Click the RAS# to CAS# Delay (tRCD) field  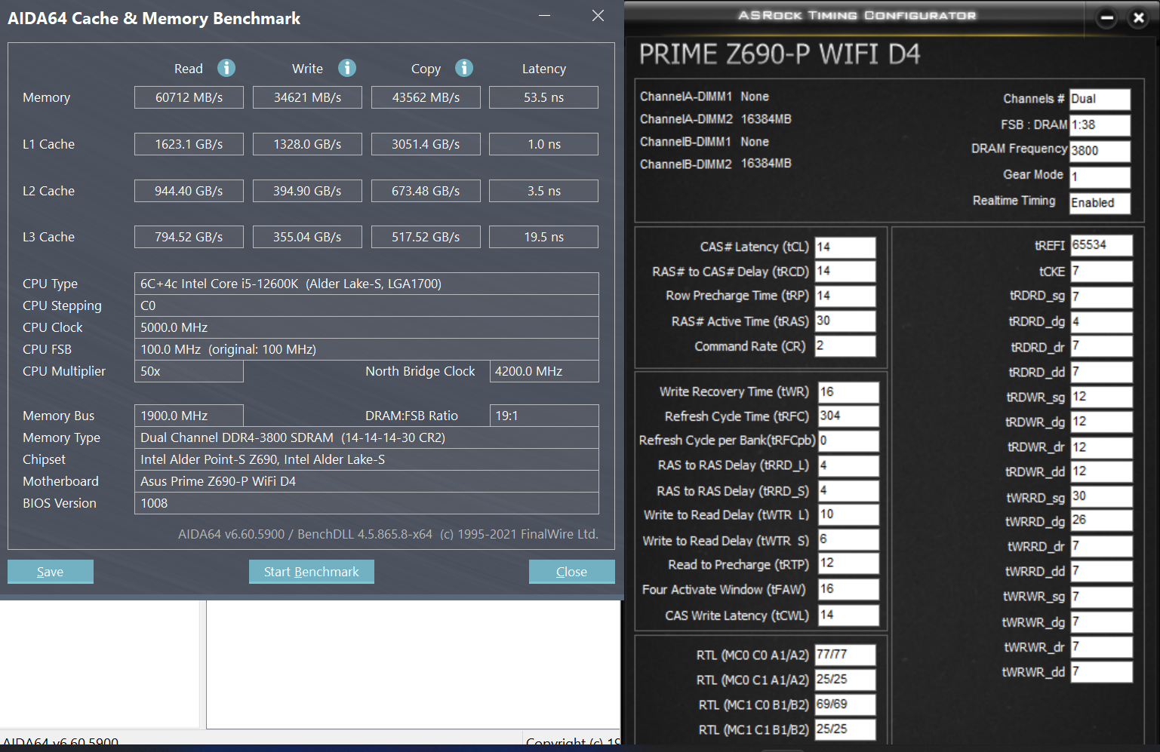845,272
